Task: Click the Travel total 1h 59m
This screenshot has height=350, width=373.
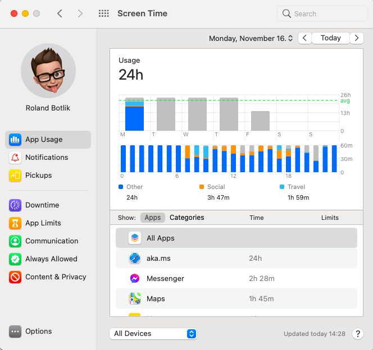Action: point(298,197)
